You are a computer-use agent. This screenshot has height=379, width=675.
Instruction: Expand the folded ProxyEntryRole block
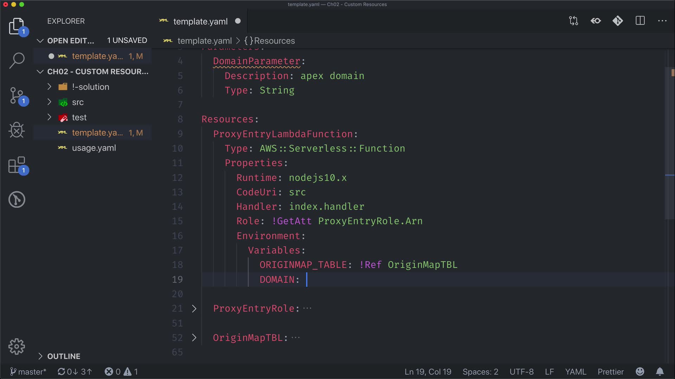(194, 308)
